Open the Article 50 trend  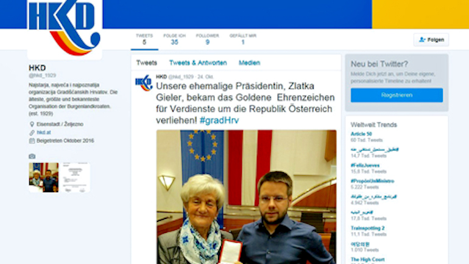361,134
